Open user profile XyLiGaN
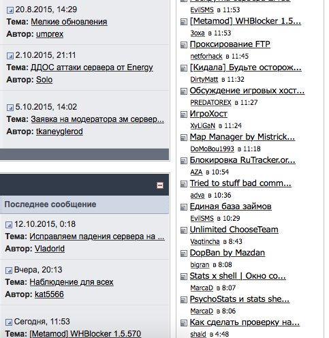The width and height of the screenshot is (329, 338). point(203,126)
